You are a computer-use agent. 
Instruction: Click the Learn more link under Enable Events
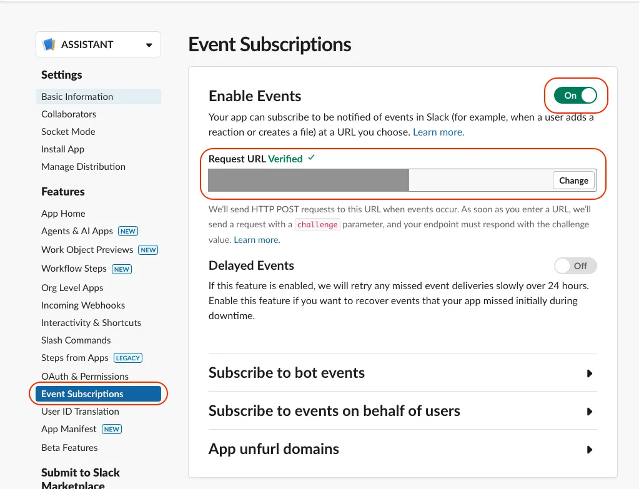438,132
